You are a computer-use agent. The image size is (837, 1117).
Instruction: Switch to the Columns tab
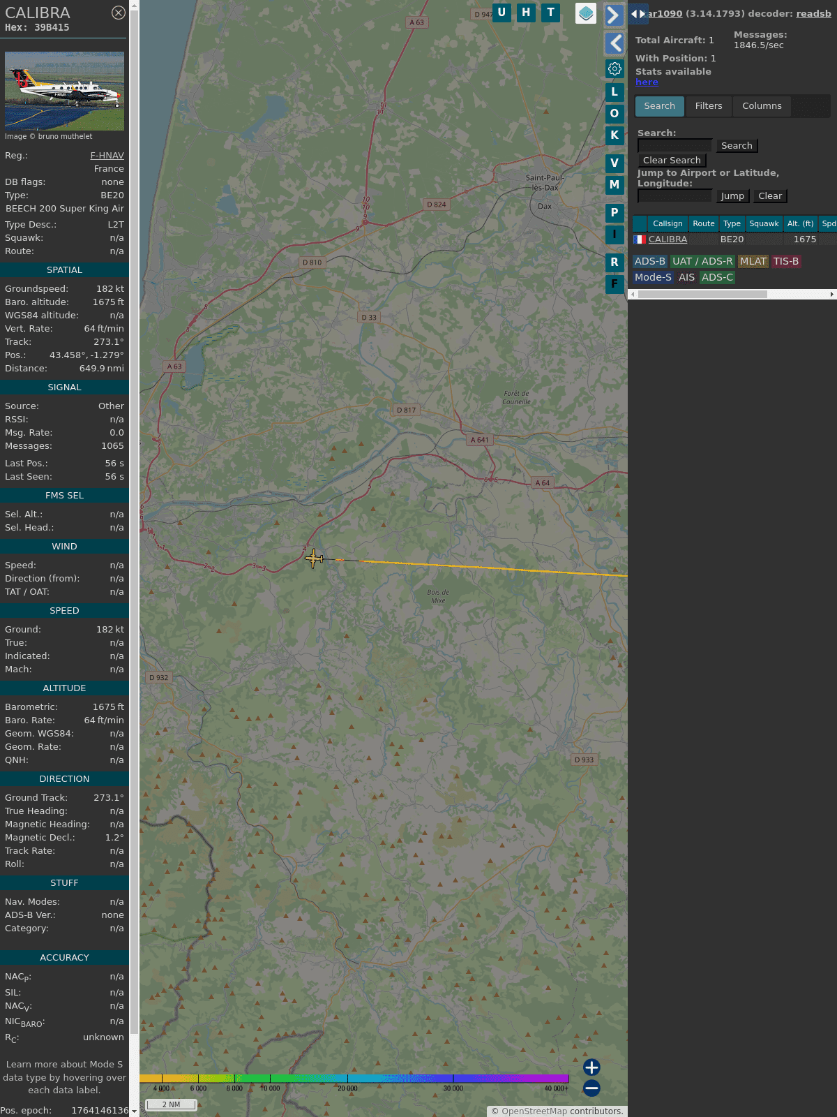click(x=762, y=106)
